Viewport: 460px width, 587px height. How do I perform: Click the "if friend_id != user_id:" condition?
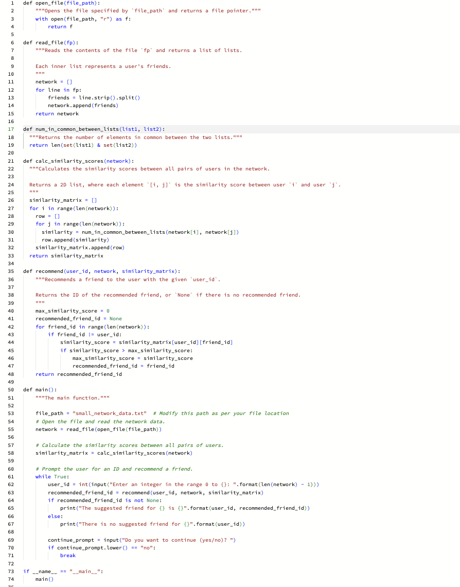click(x=84, y=335)
